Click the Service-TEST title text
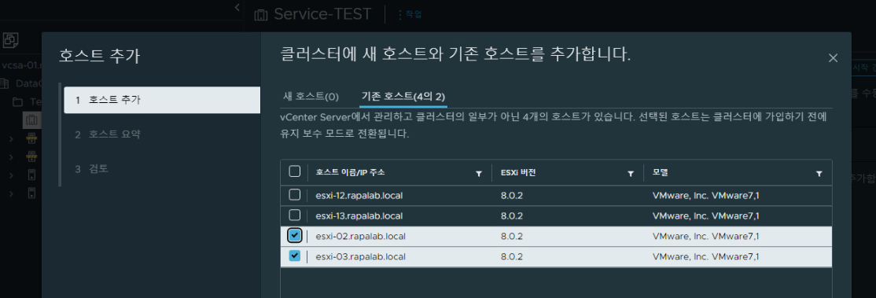876x298 pixels. click(x=322, y=14)
